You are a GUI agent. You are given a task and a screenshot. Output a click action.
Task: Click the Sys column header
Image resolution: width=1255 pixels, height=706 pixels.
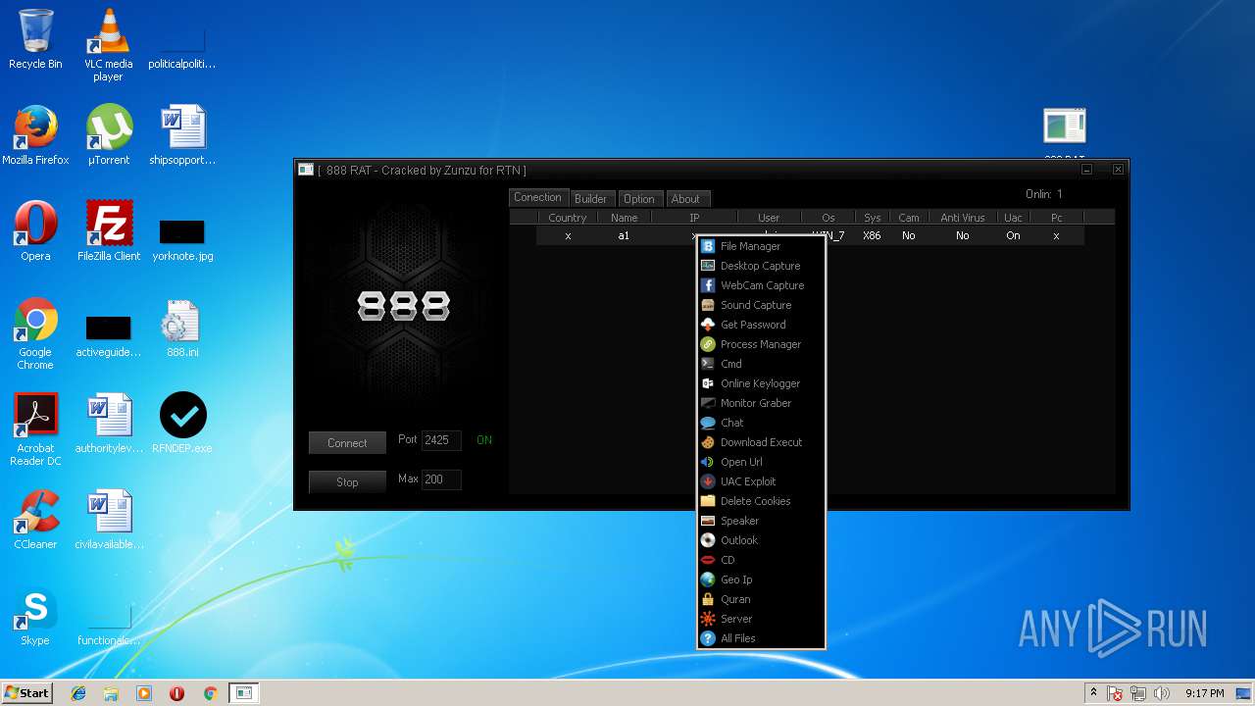pos(872,218)
